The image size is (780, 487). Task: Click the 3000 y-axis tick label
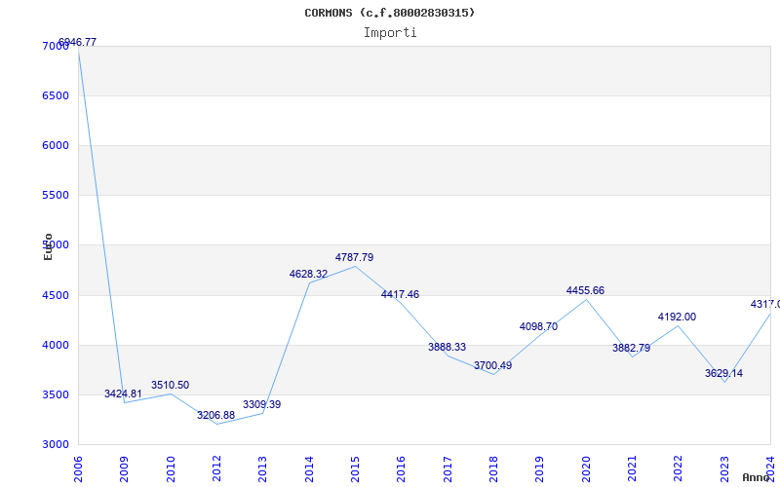click(56, 444)
